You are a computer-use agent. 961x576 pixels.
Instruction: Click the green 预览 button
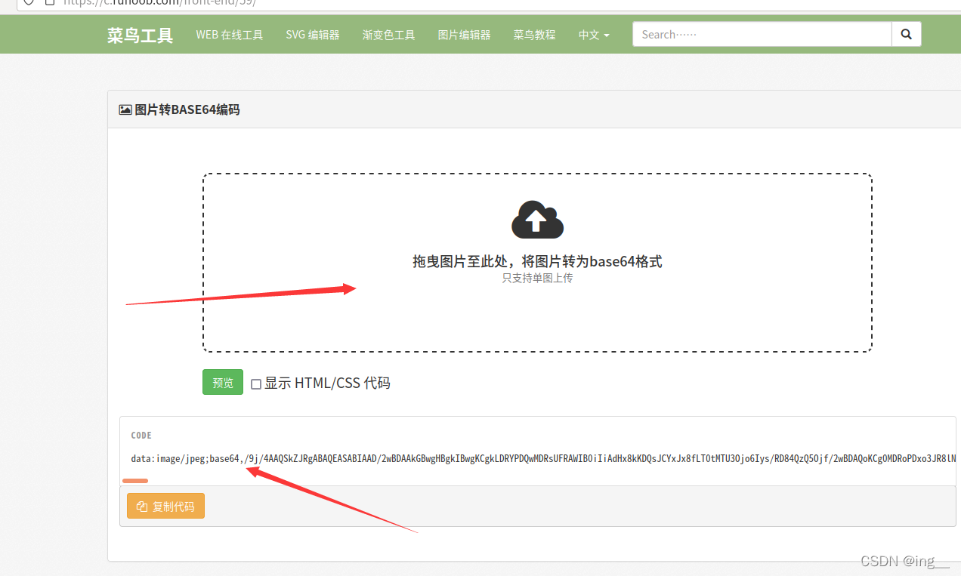click(223, 382)
